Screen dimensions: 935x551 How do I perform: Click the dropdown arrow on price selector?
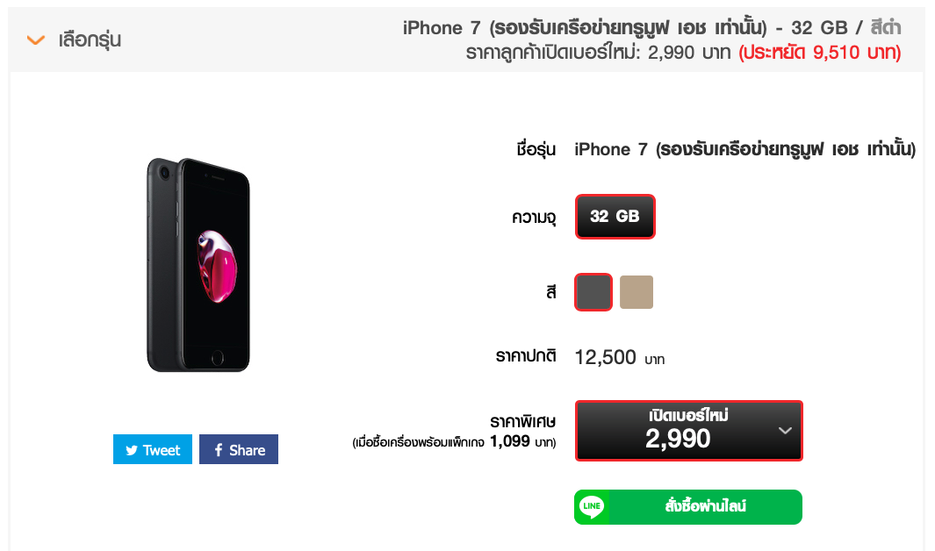[786, 431]
